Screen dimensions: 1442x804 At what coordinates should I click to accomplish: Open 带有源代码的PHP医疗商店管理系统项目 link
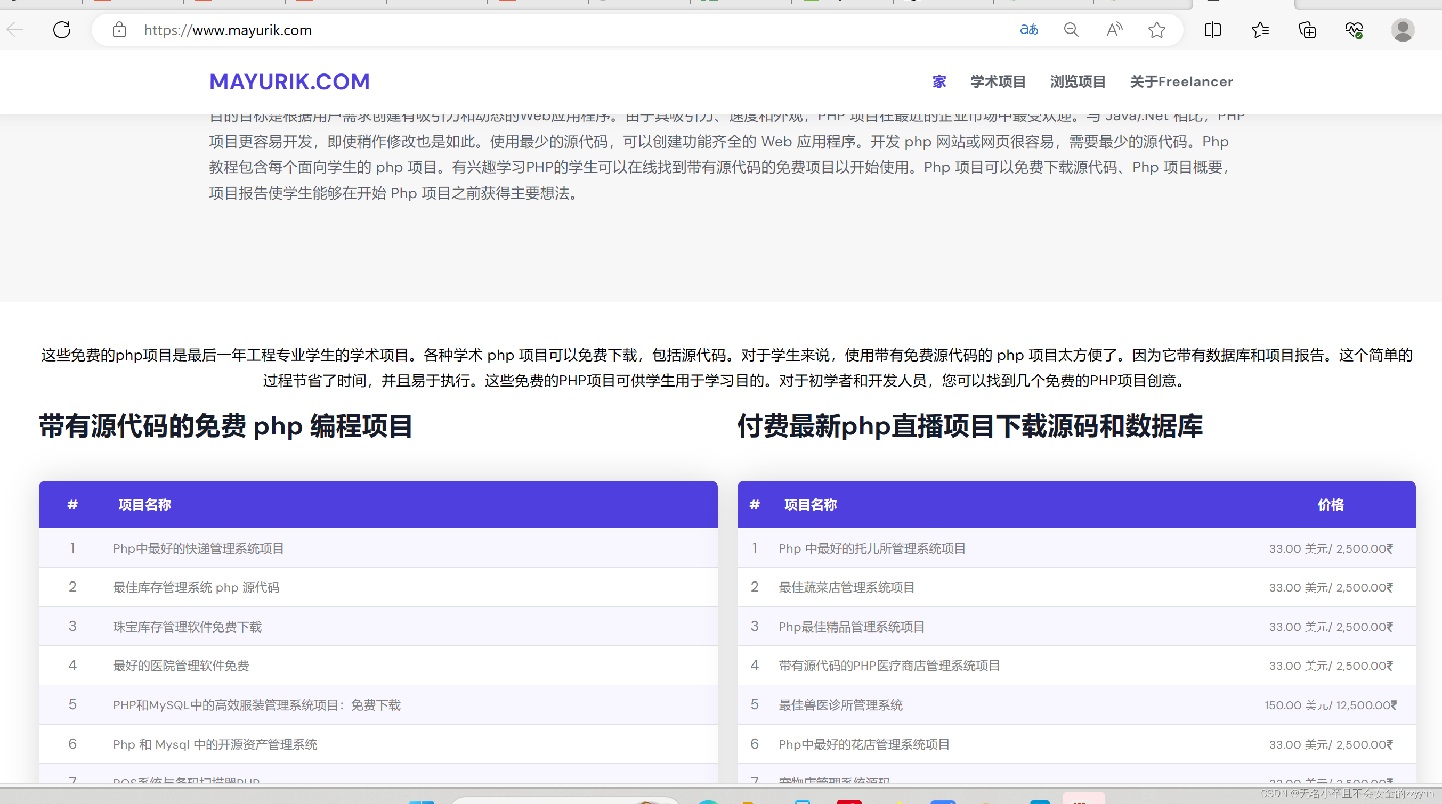tap(889, 666)
